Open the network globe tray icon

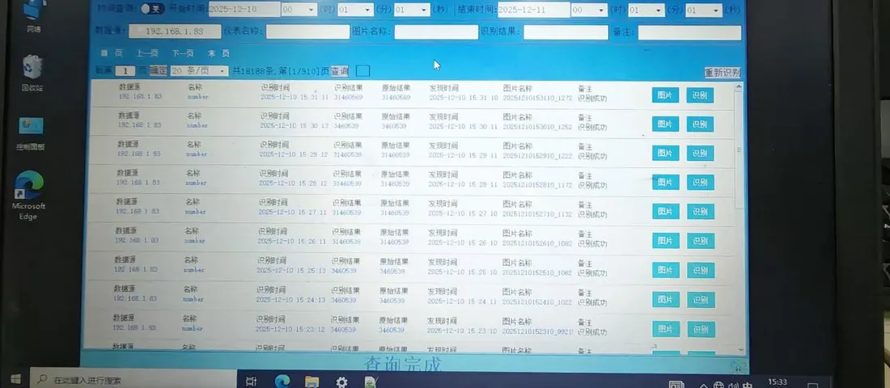719,385
